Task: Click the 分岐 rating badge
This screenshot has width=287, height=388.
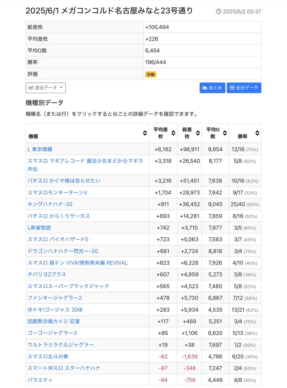Action: pyautogui.click(x=151, y=74)
